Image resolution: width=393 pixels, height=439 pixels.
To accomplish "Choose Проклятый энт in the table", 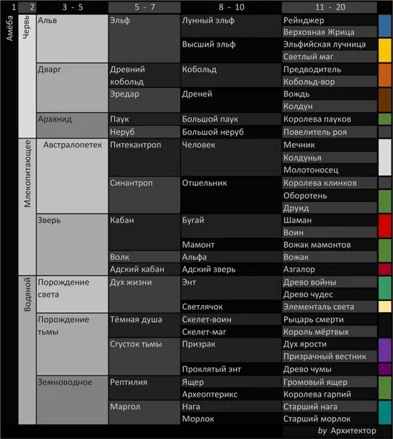I will (x=231, y=369).
